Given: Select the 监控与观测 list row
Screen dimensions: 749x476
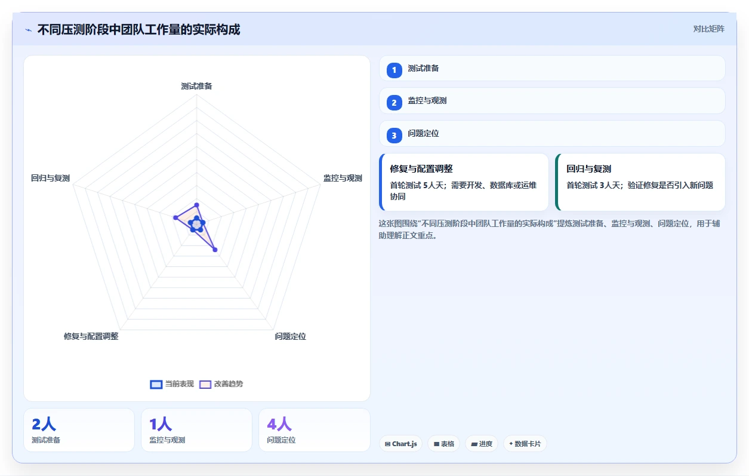Looking at the screenshot, I should coord(552,100).
